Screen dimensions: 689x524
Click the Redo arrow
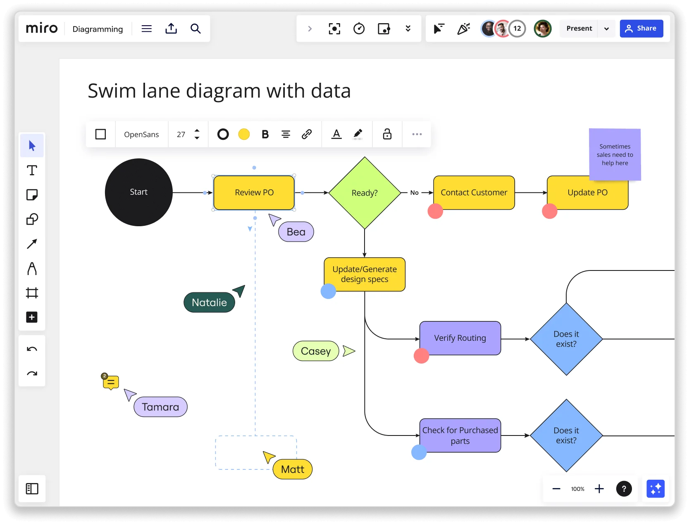[x=32, y=373]
